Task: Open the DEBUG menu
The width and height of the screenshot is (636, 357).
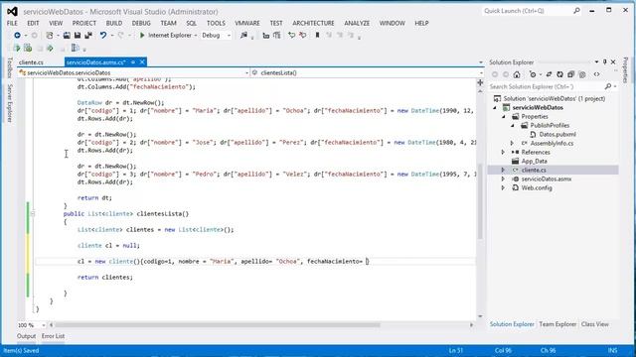Action: 141,23
